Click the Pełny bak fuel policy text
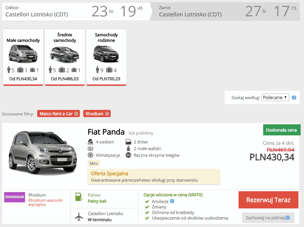Image resolution: width=304 pixels, height=227 pixels. [x=97, y=201]
